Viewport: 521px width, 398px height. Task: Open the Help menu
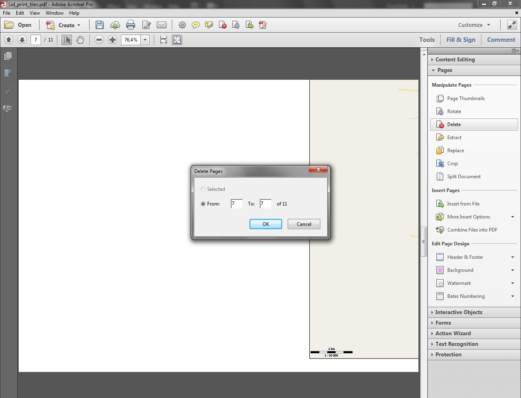coord(74,13)
